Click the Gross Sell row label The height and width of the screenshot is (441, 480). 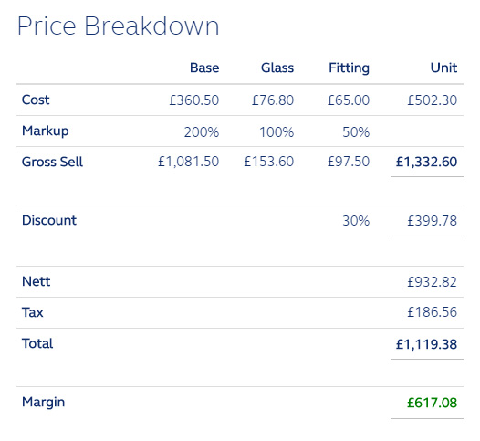pyautogui.click(x=52, y=162)
